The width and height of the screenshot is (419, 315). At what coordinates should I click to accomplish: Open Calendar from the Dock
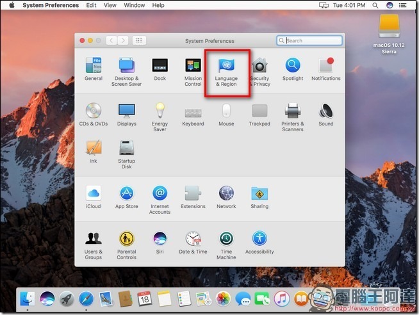click(x=145, y=298)
